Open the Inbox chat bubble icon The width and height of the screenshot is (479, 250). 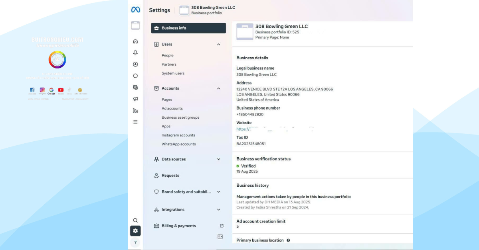pos(135,76)
